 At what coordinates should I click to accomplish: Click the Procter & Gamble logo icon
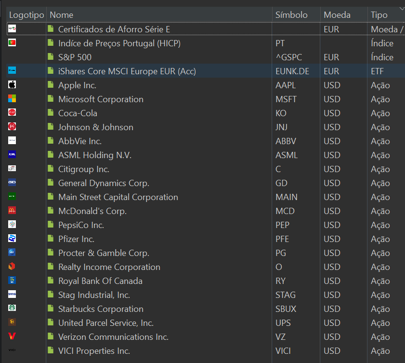(12, 252)
